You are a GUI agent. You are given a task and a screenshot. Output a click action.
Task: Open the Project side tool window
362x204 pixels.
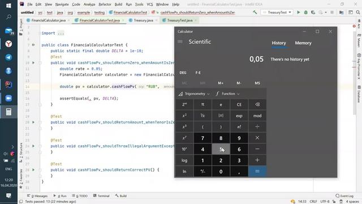(x=21, y=27)
